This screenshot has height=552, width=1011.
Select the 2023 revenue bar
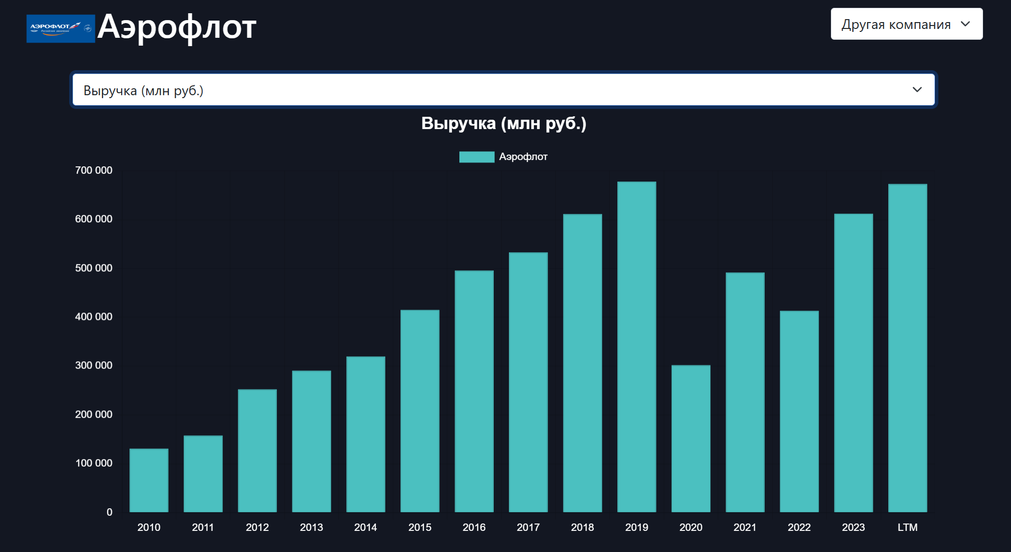(853, 363)
